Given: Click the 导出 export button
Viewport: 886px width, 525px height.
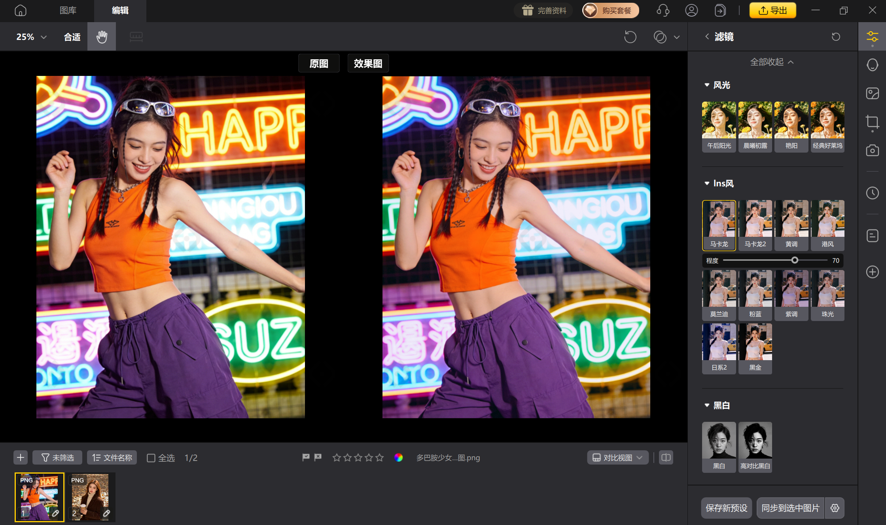Looking at the screenshot, I should point(772,11).
